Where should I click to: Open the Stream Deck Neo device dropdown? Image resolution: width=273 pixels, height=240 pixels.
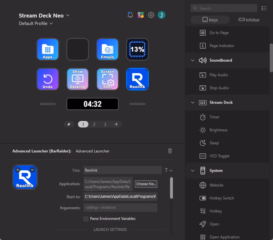pyautogui.click(x=68, y=15)
